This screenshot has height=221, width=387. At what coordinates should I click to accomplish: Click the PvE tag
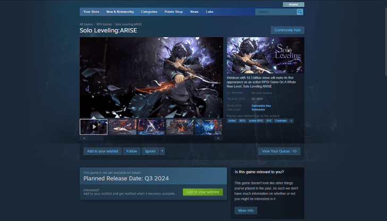[x=269, y=121]
